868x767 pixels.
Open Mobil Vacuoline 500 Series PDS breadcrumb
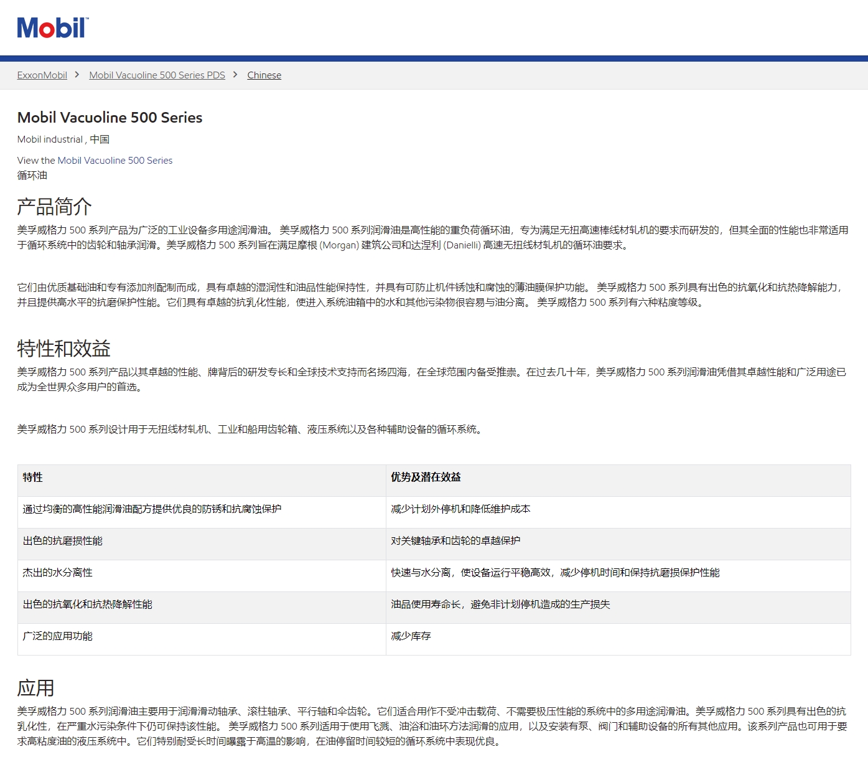pyautogui.click(x=157, y=75)
